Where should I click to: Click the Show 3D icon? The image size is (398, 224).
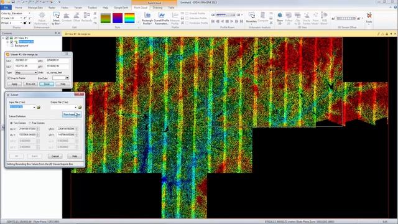tap(280, 18)
